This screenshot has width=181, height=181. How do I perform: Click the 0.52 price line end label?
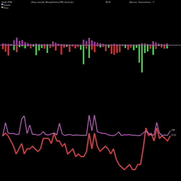(174, 135)
